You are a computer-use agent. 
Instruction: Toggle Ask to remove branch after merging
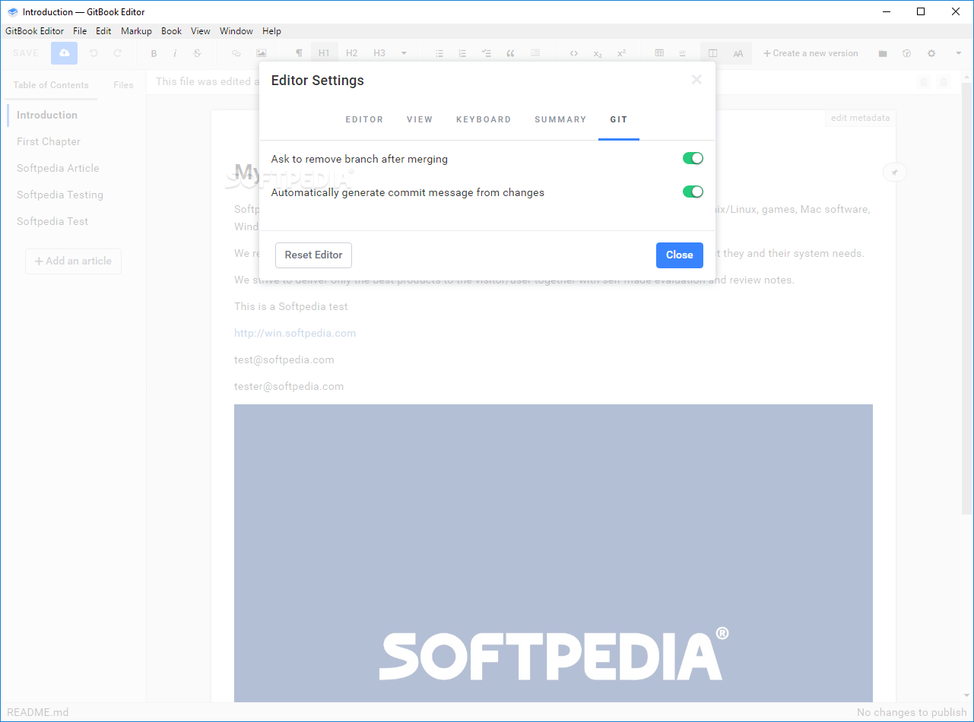(x=693, y=158)
